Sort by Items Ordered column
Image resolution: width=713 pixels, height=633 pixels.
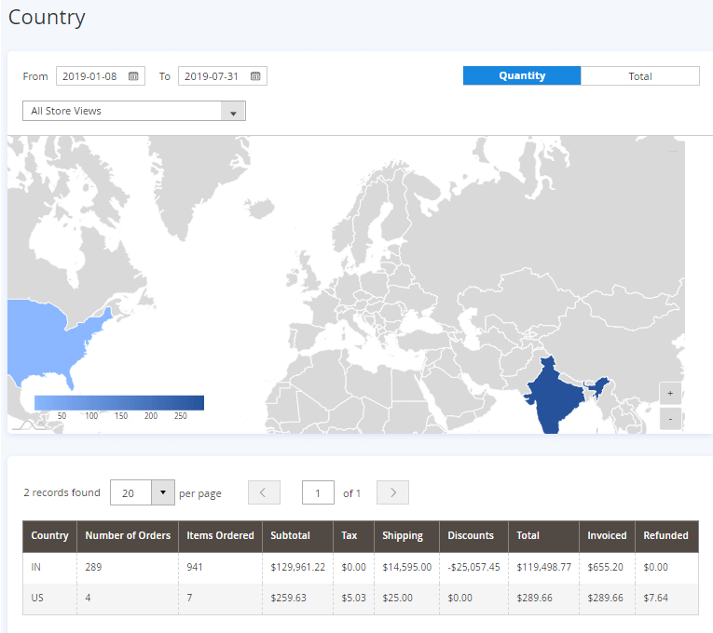click(x=220, y=536)
